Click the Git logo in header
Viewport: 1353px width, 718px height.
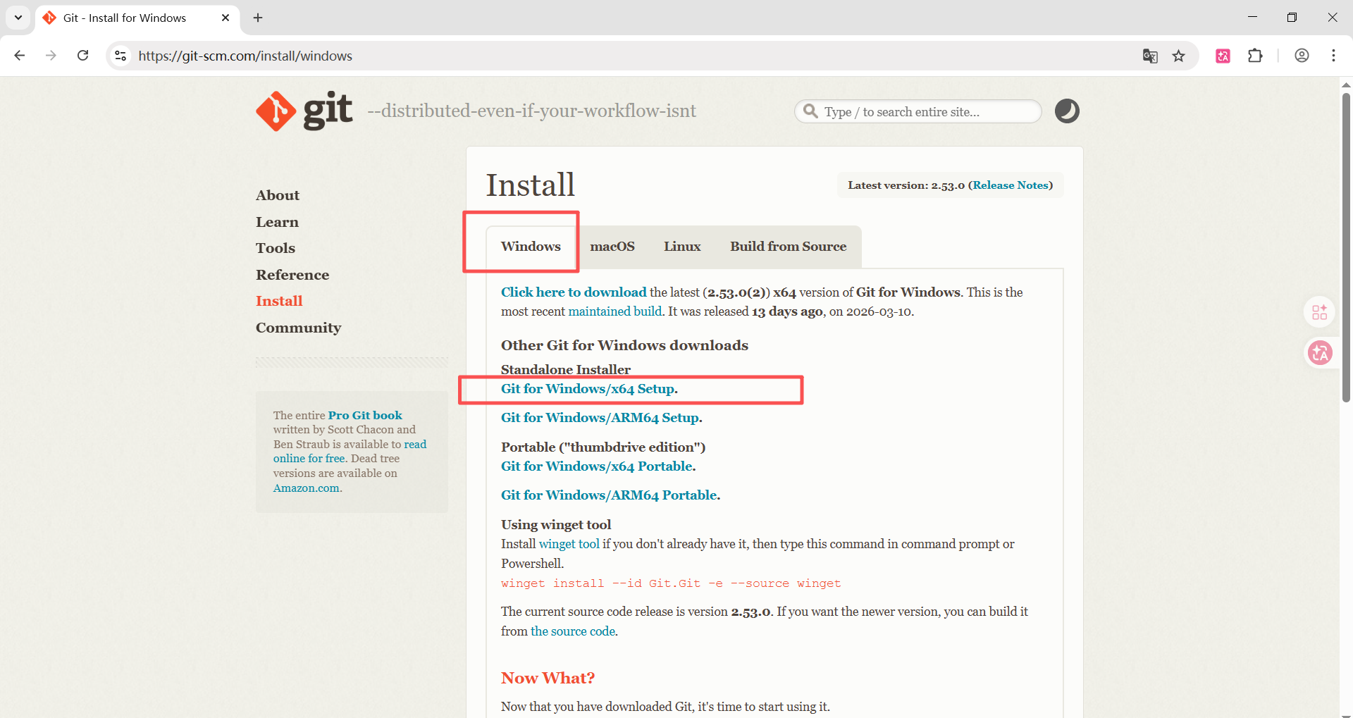304,111
